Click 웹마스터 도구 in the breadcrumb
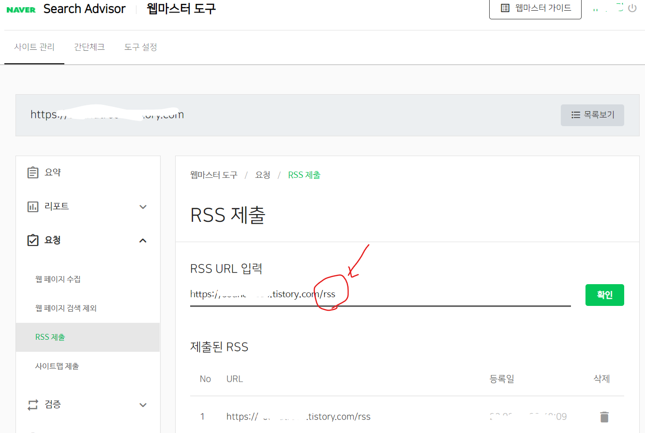Viewport: 645px width, 433px height. point(214,175)
